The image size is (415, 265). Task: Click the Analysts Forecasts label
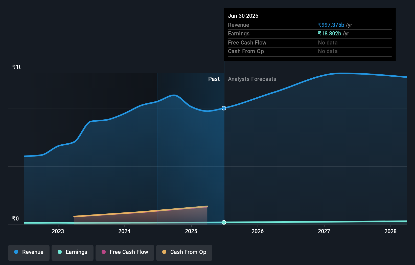pyautogui.click(x=252, y=79)
